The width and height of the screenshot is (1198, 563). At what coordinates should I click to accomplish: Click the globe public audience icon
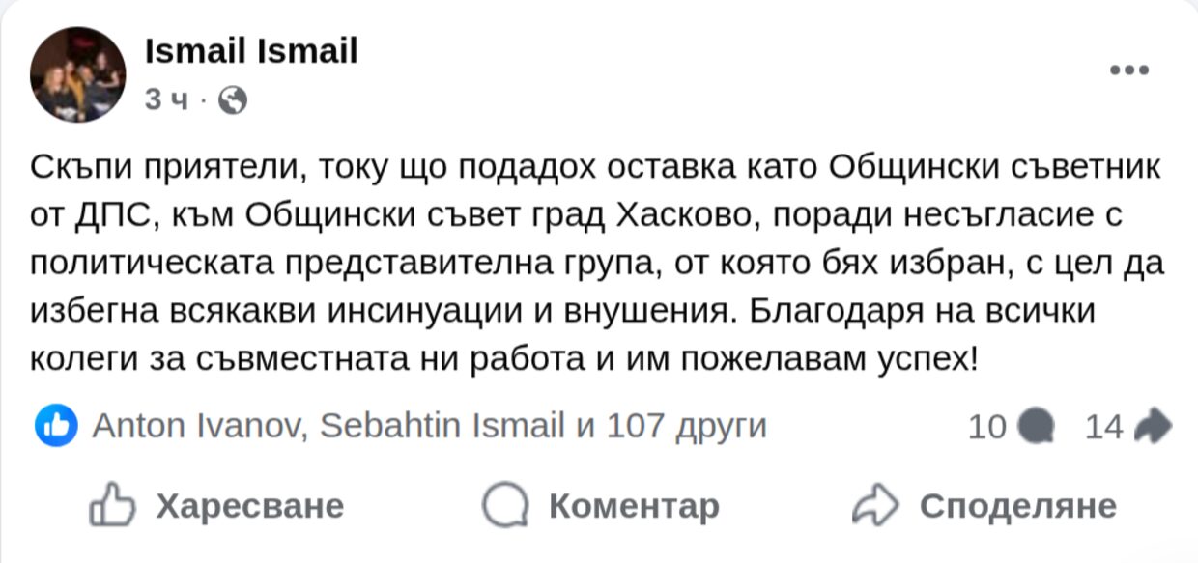[233, 100]
